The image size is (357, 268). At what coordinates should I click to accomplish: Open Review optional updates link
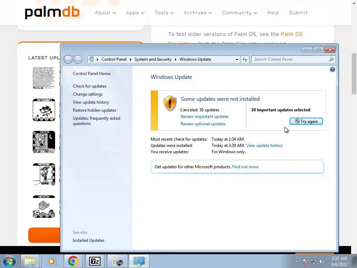coord(203,124)
